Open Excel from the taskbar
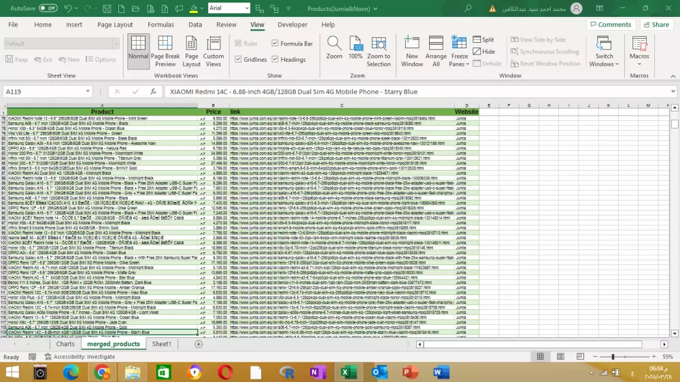 (348, 372)
